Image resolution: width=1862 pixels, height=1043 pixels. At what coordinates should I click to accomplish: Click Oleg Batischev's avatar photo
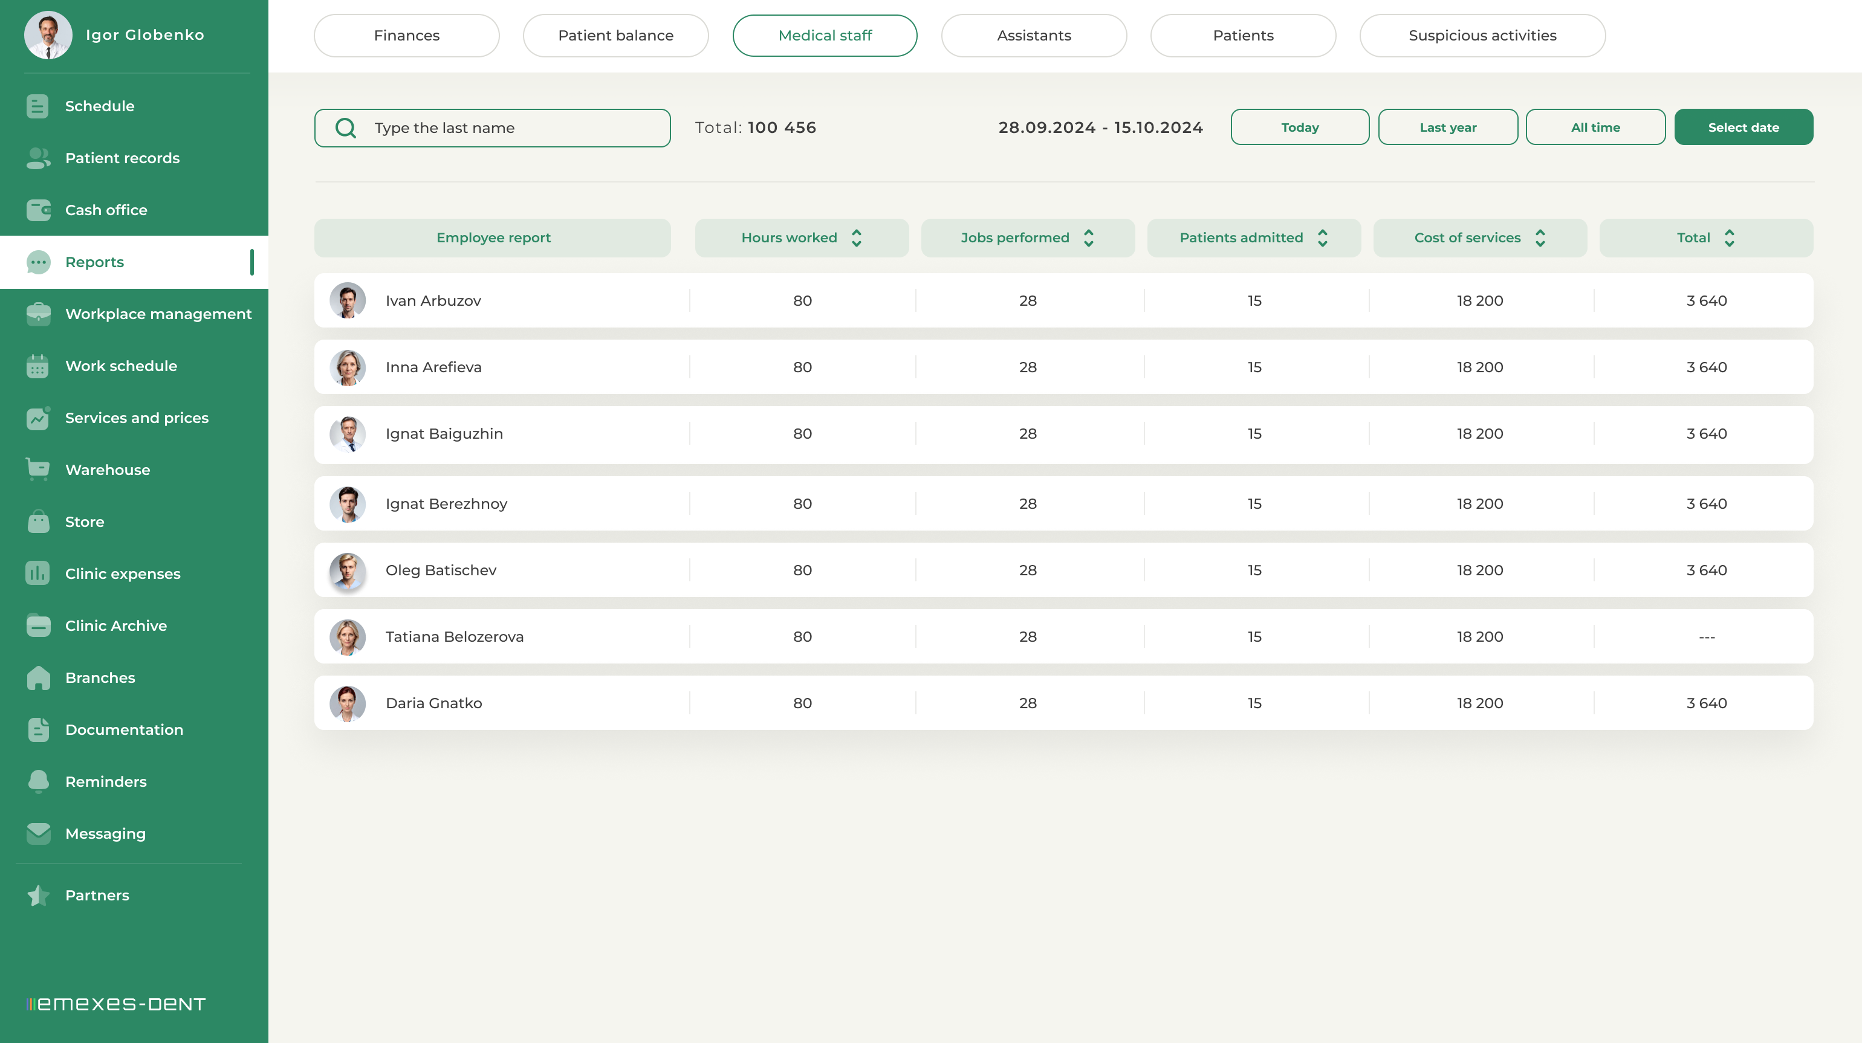pos(348,570)
